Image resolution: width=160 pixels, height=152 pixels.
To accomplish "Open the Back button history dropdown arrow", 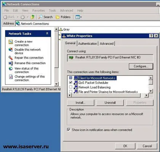I will pyautogui.click(x=18, y=17).
